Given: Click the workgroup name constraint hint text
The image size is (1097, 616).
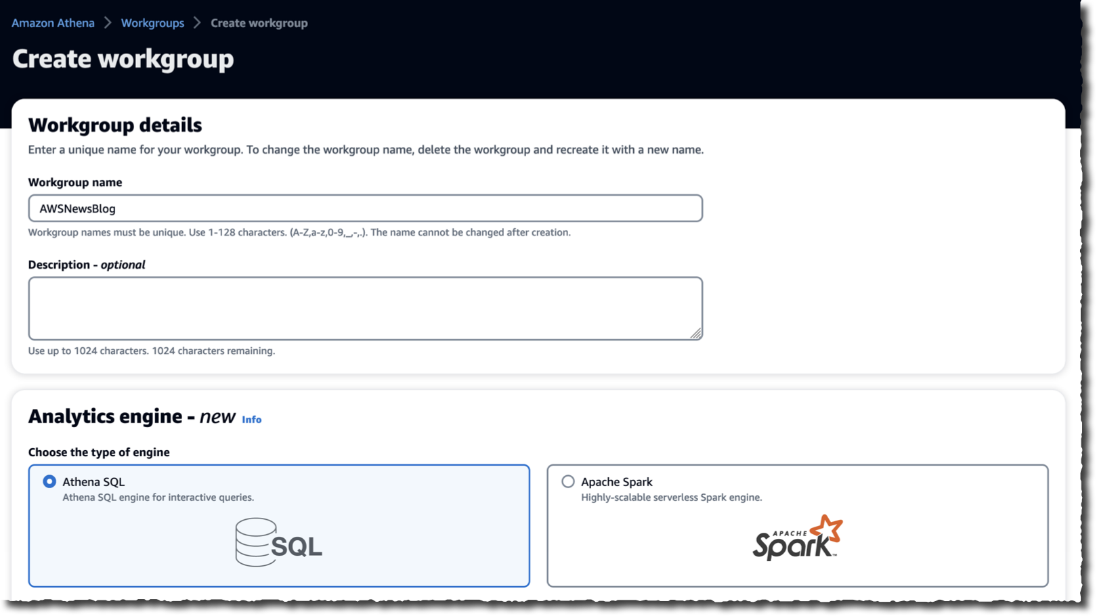Looking at the screenshot, I should pos(299,232).
